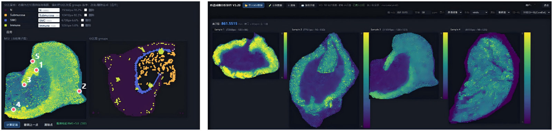The image size is (553, 131).
Task: Click the Sample 1 viridis colorbar
Action: click(x=285, y=56)
